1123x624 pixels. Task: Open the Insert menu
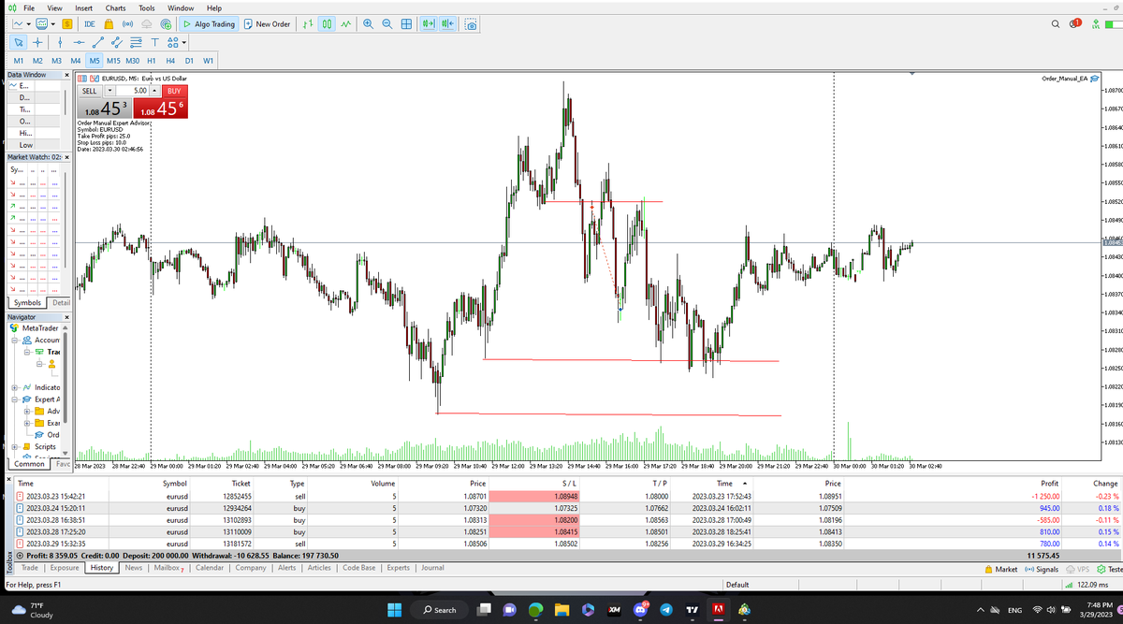(x=84, y=7)
